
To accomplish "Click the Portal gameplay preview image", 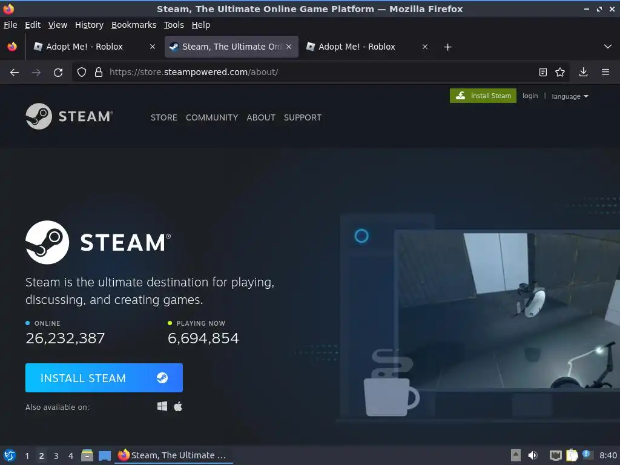I will (x=507, y=311).
